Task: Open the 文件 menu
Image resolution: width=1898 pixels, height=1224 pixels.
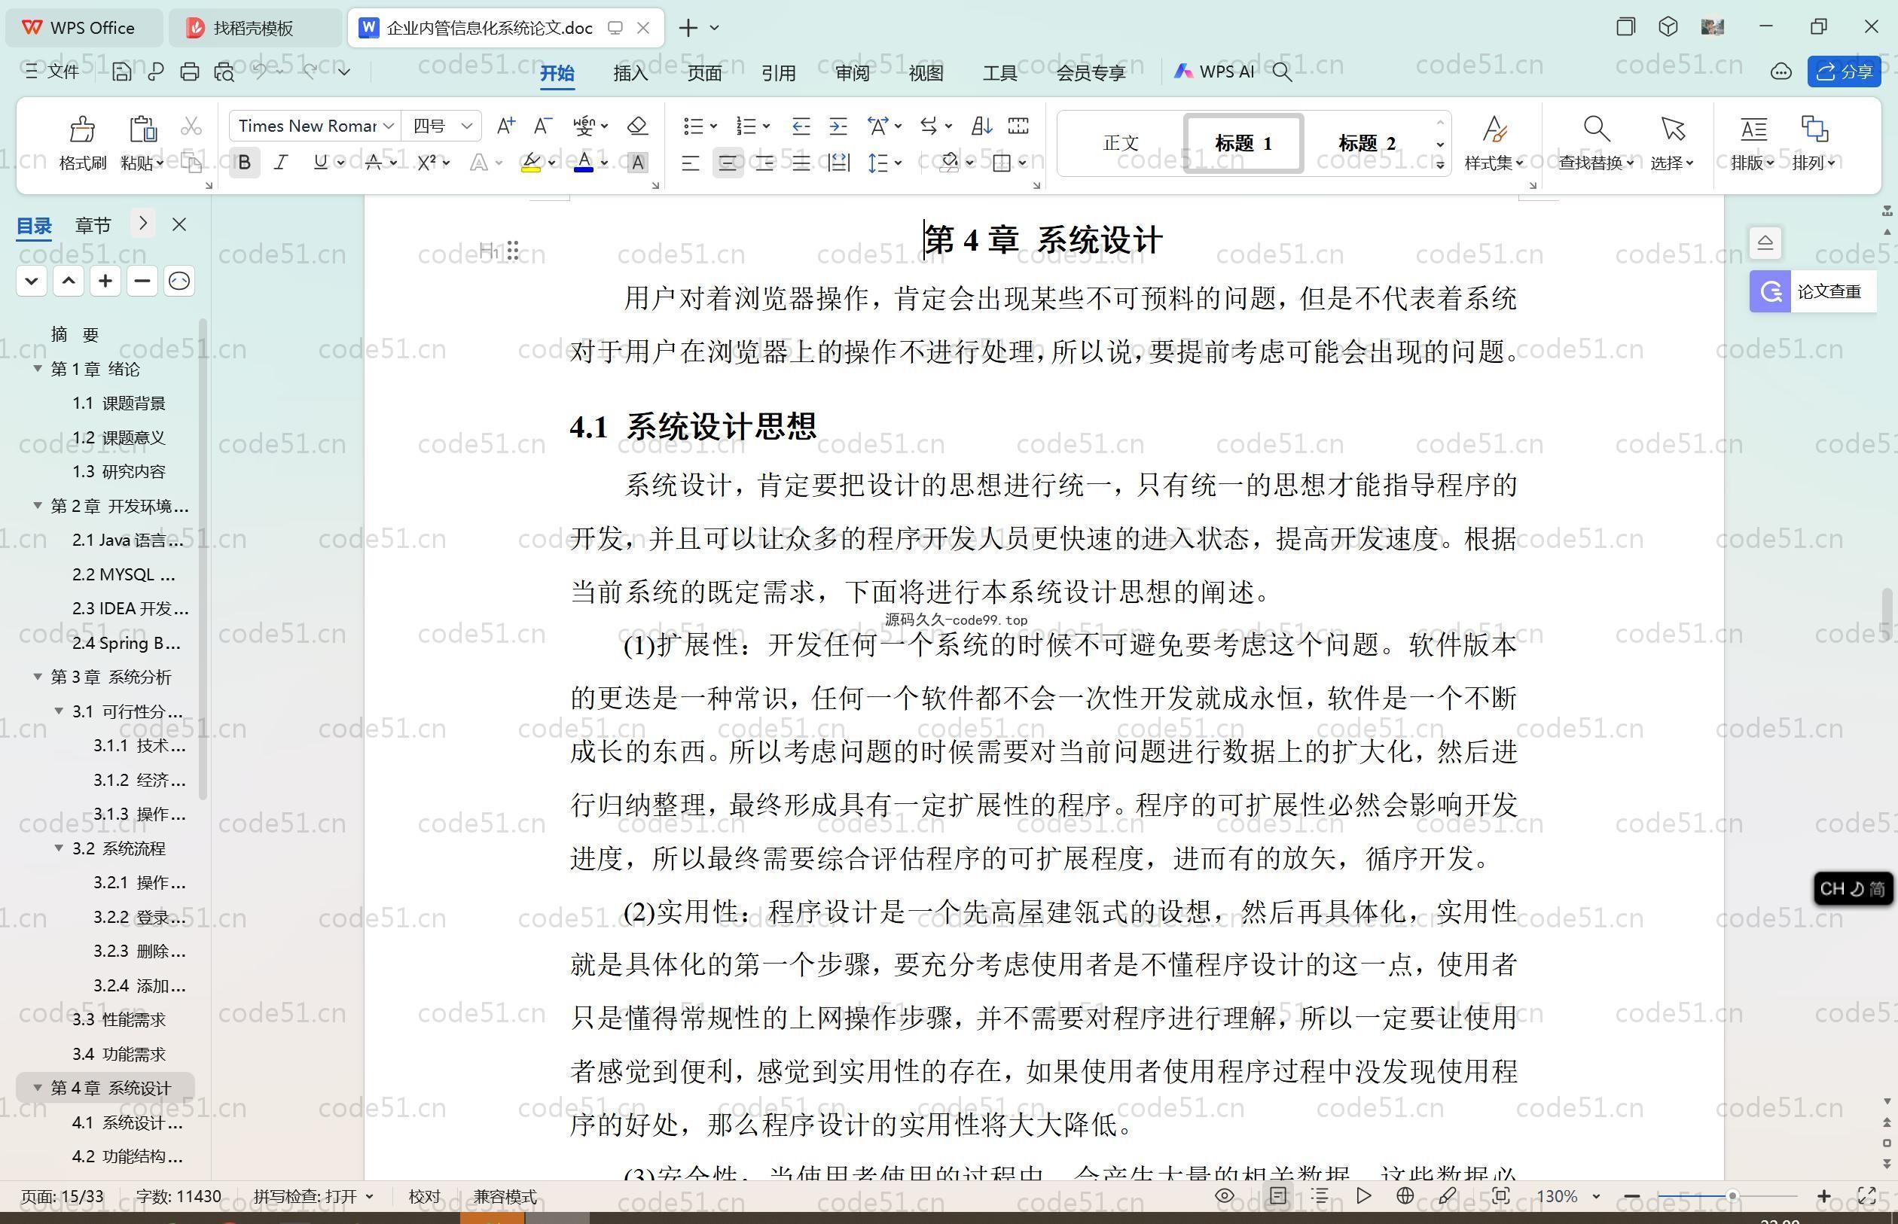Action: pyautogui.click(x=52, y=72)
